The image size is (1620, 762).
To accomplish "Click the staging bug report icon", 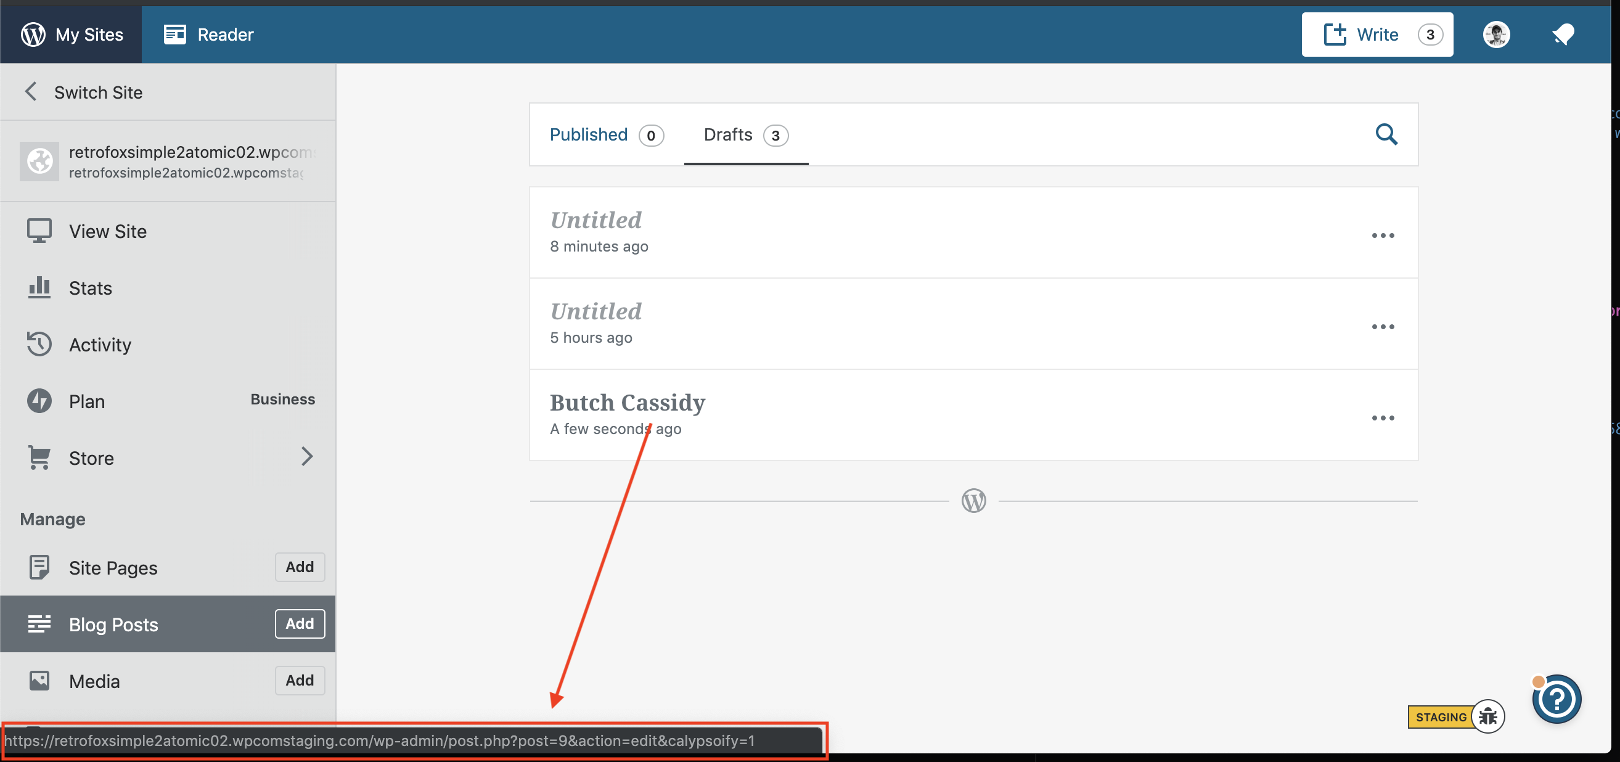I will [x=1488, y=716].
